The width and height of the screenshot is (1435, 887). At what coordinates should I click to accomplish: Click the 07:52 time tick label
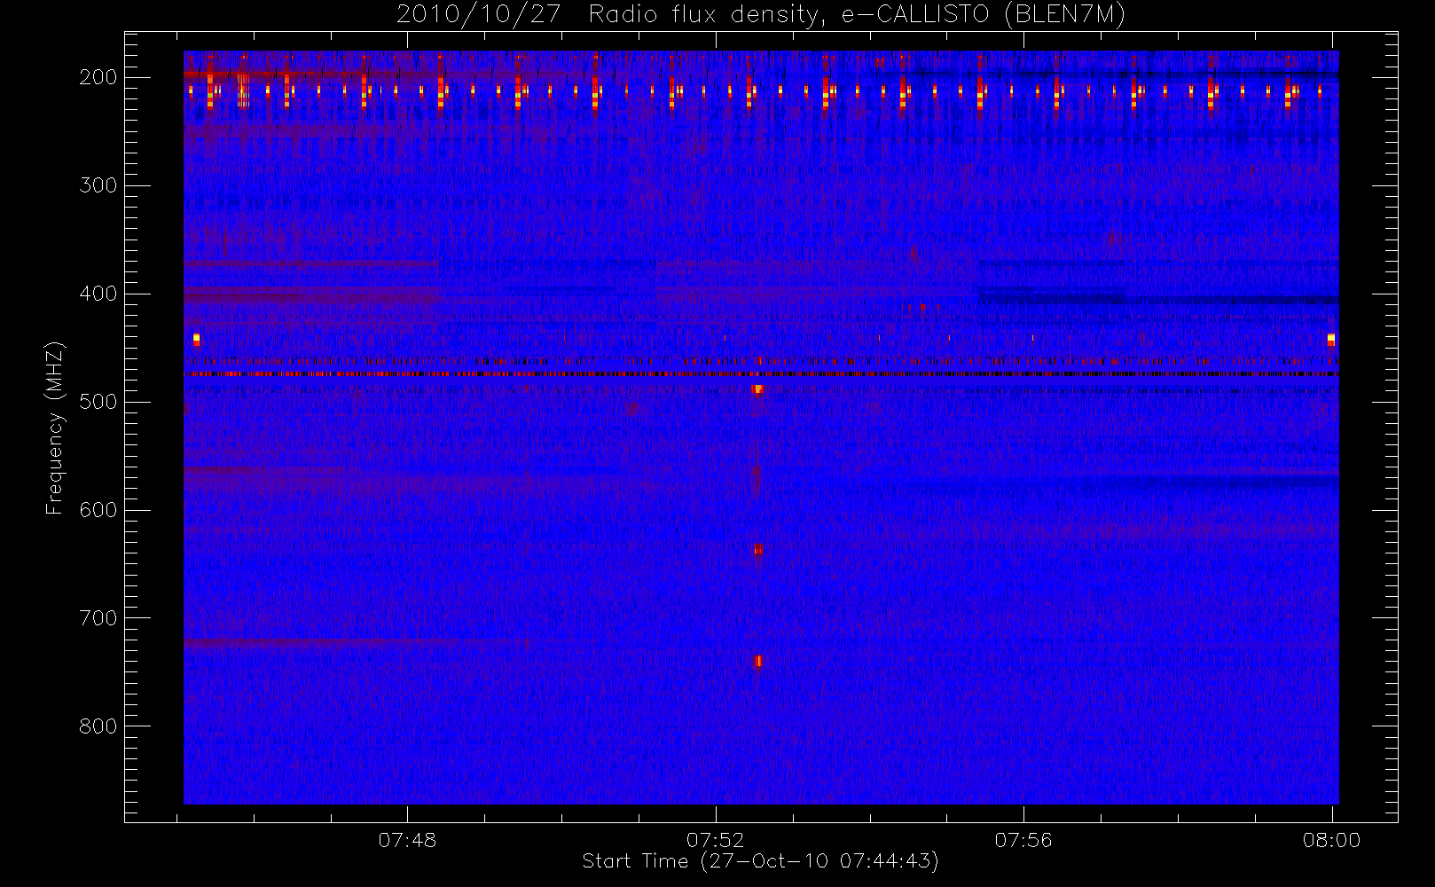(716, 840)
